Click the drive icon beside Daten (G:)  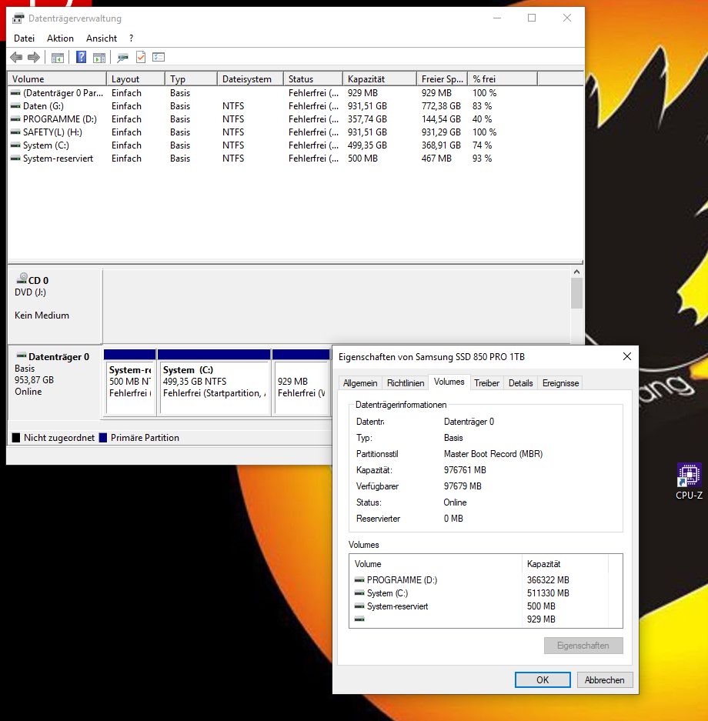[x=15, y=106]
